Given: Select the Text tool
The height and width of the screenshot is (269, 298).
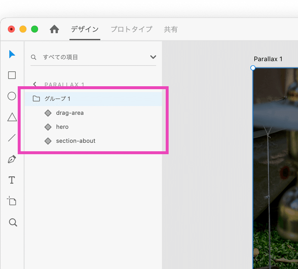Looking at the screenshot, I should click(12, 180).
